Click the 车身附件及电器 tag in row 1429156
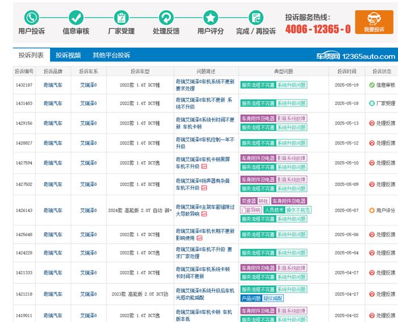Screen dimensions: 398x322 [258, 118]
